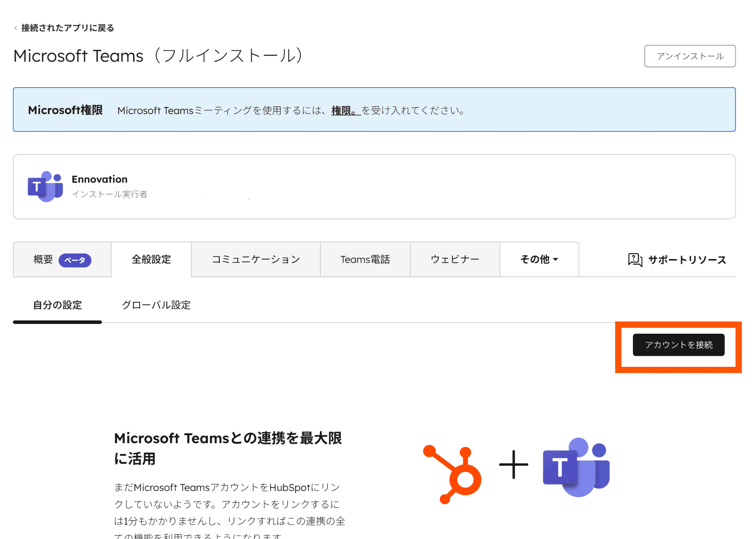
Task: Click the large Microsoft Teams logo illustration
Action: pos(576,467)
